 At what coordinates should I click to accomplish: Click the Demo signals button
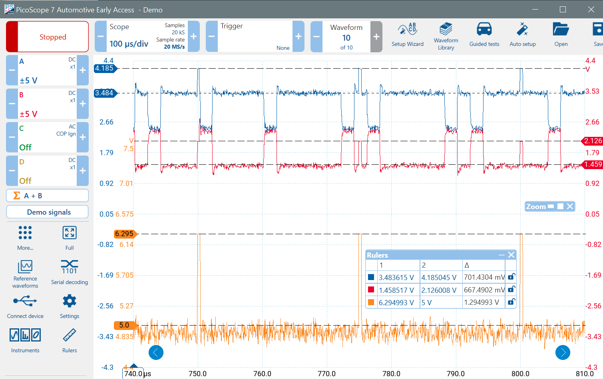47,212
